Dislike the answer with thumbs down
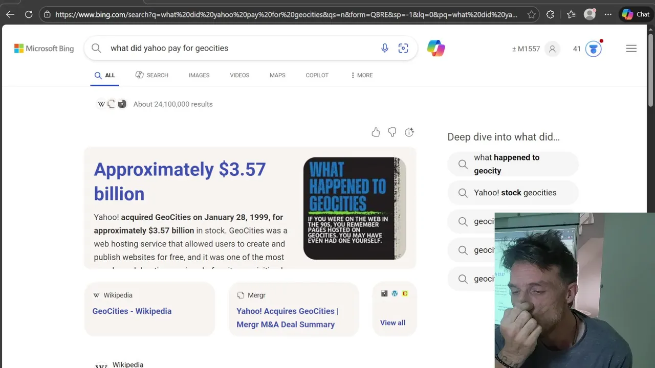The width and height of the screenshot is (655, 368). click(x=392, y=132)
